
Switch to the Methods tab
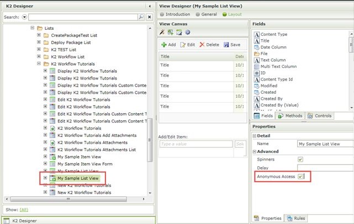click(290, 116)
